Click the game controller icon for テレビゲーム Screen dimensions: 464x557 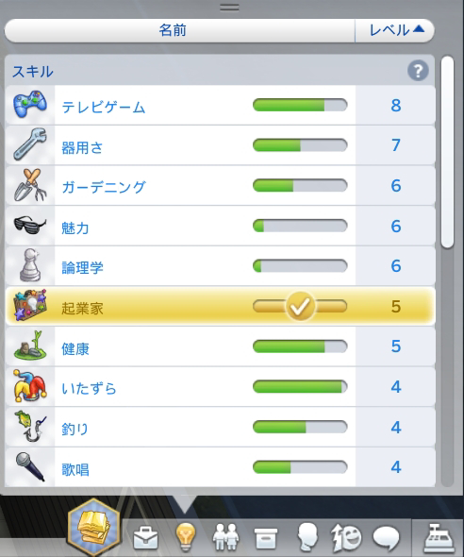pyautogui.click(x=30, y=105)
